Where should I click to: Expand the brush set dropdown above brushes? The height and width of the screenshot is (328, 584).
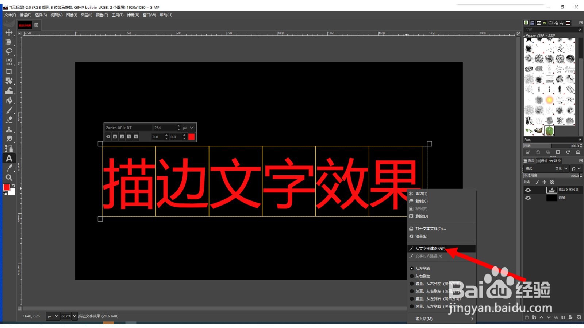(x=580, y=30)
